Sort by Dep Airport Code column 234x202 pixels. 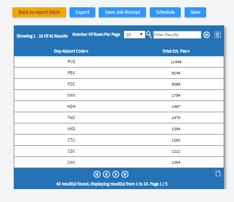click(71, 51)
